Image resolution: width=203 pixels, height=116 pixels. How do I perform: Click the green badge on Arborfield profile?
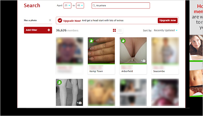(123, 41)
